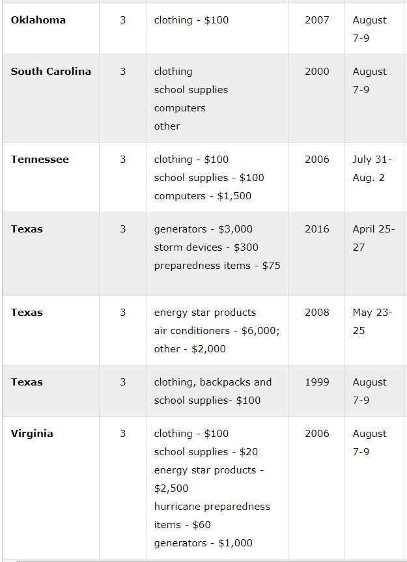The width and height of the screenshot is (407, 562).
Task: Select Texas in the 1999 clothing row
Action: (x=27, y=382)
